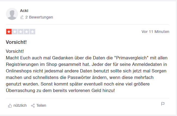
Task: Click the word "Primavergleich" in review text
Action: tap(131, 58)
